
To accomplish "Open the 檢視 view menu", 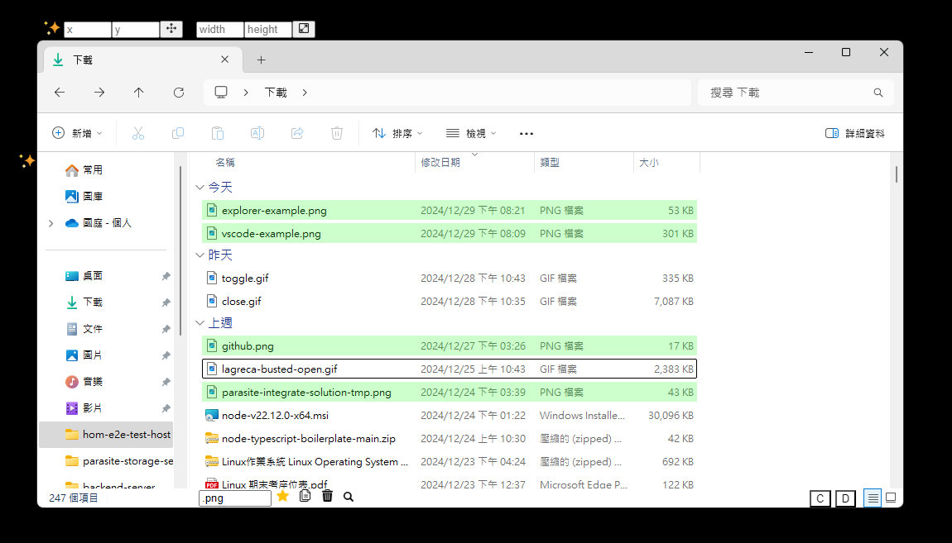I will (471, 133).
